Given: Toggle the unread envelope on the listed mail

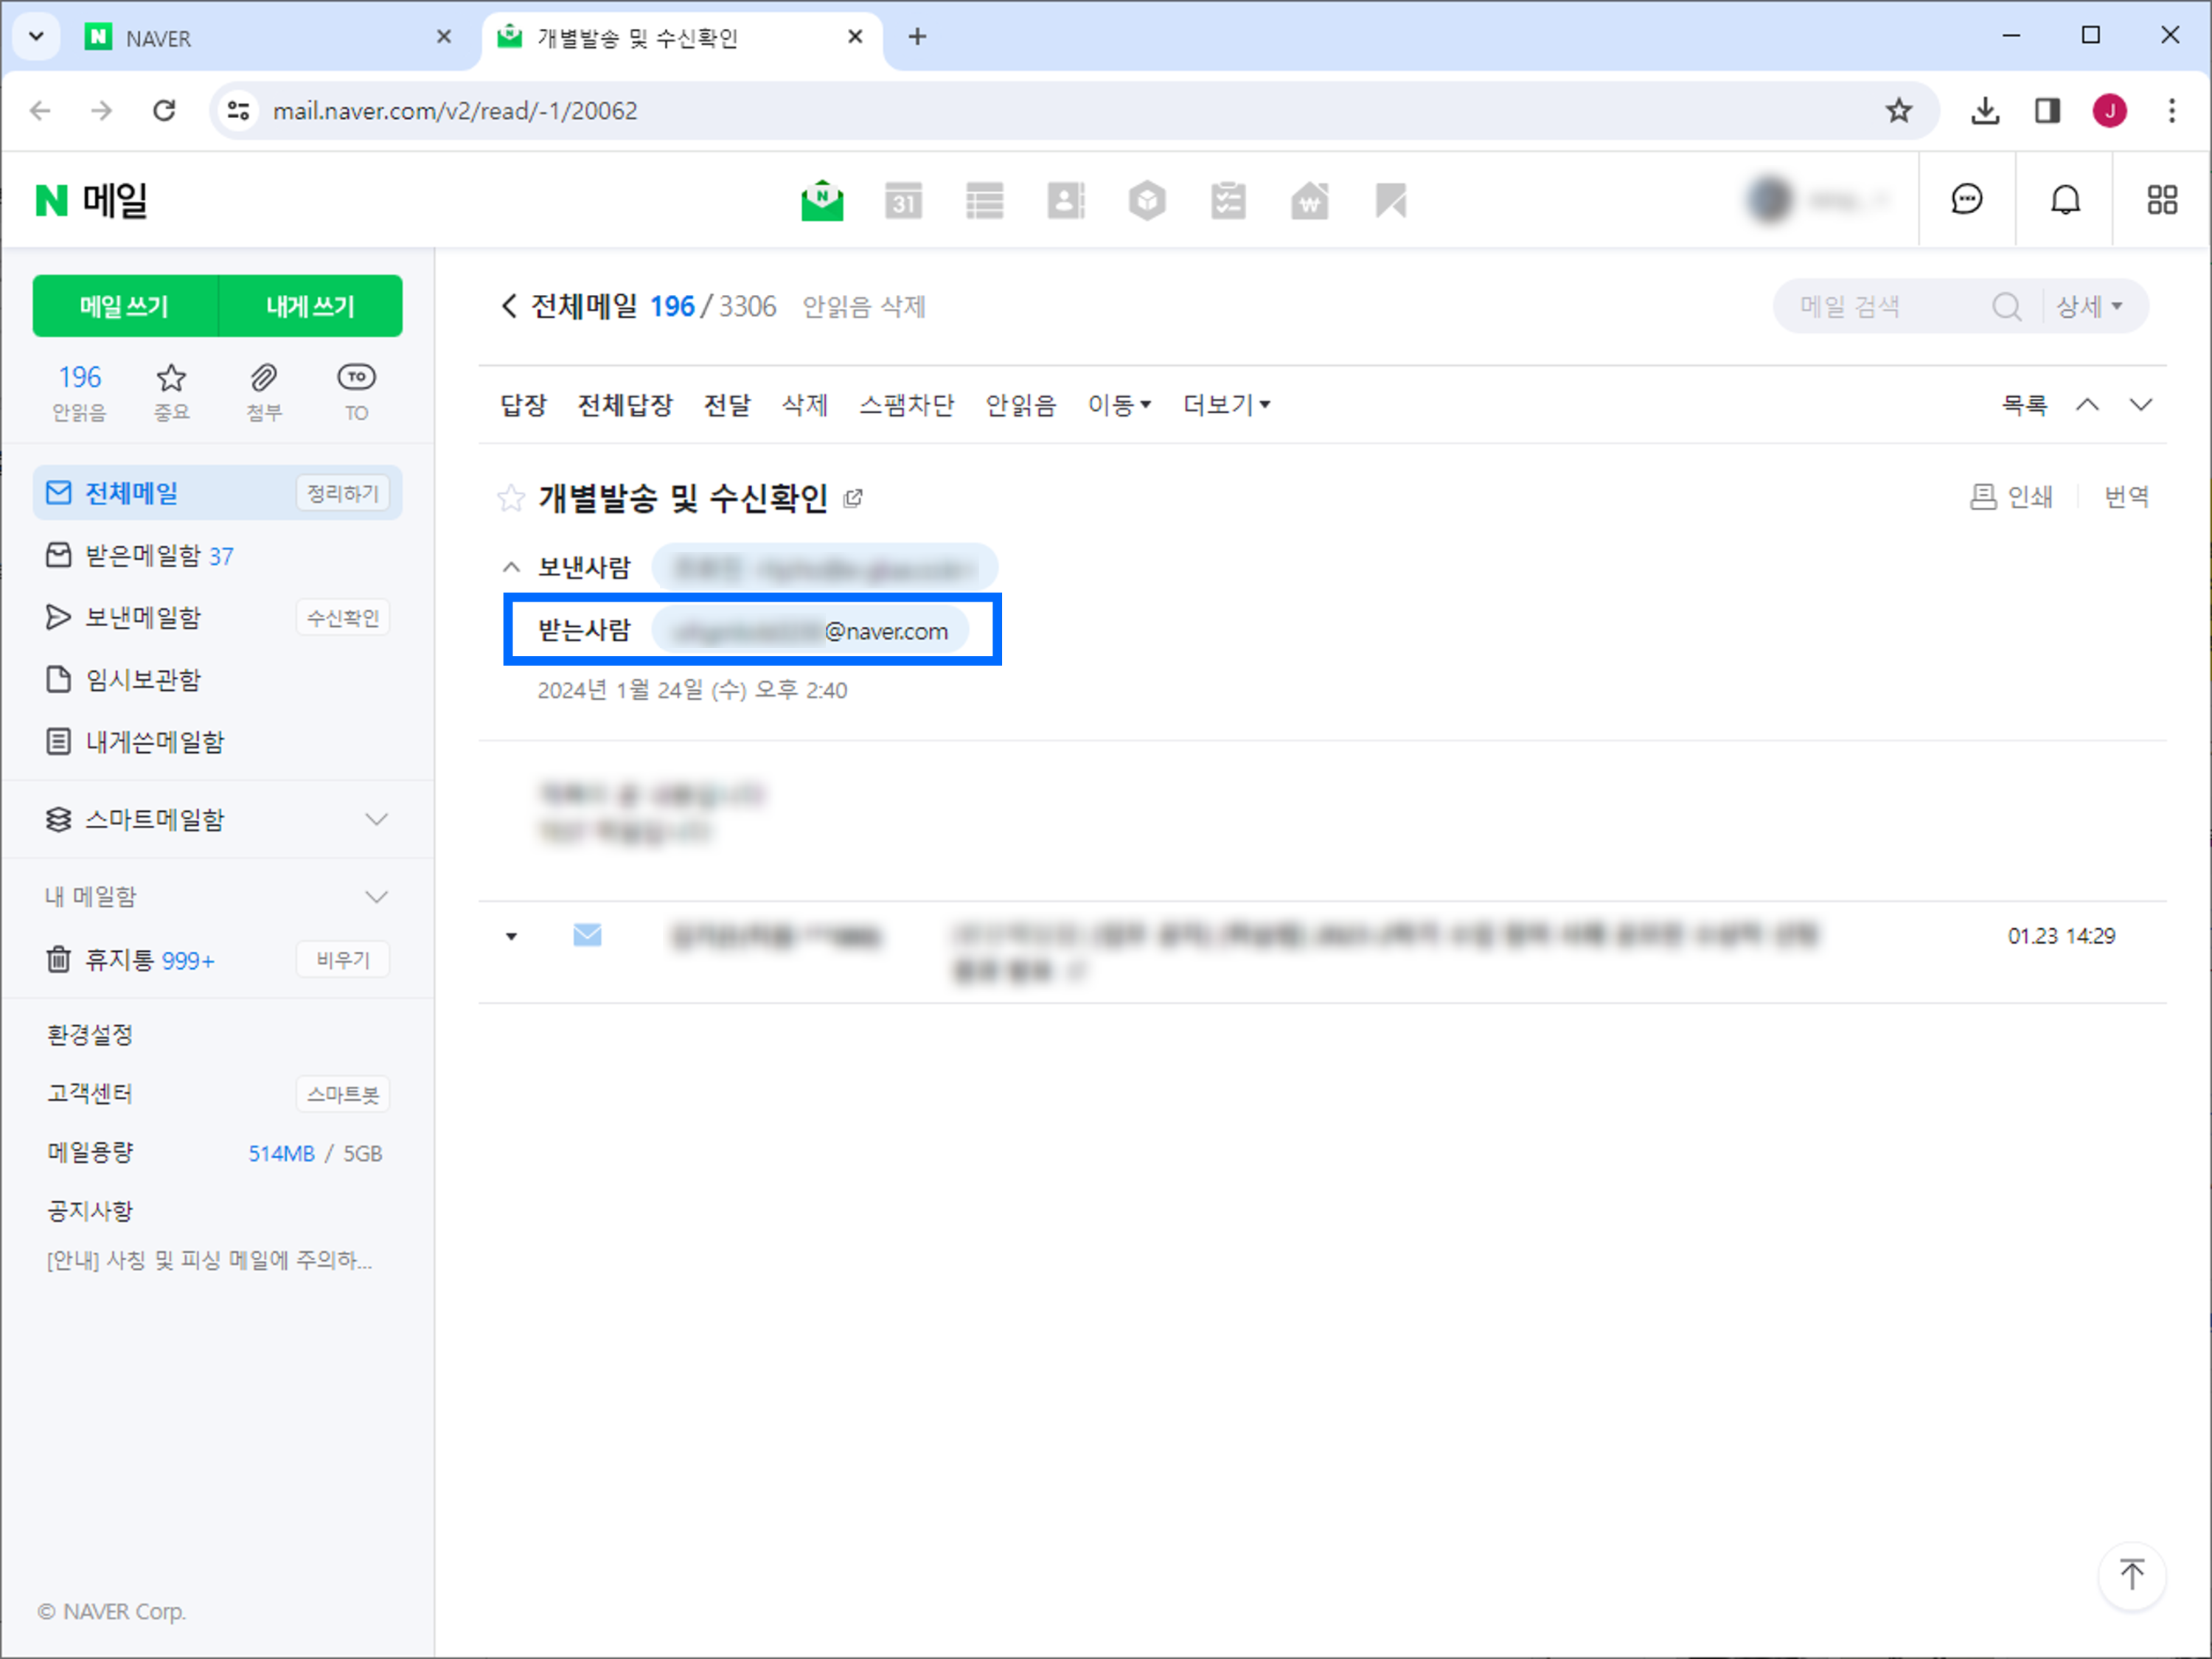Looking at the screenshot, I should (587, 935).
